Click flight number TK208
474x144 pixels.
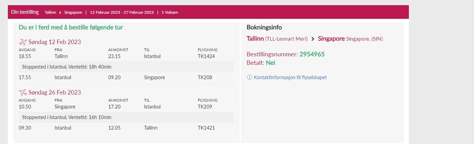[x=205, y=77]
